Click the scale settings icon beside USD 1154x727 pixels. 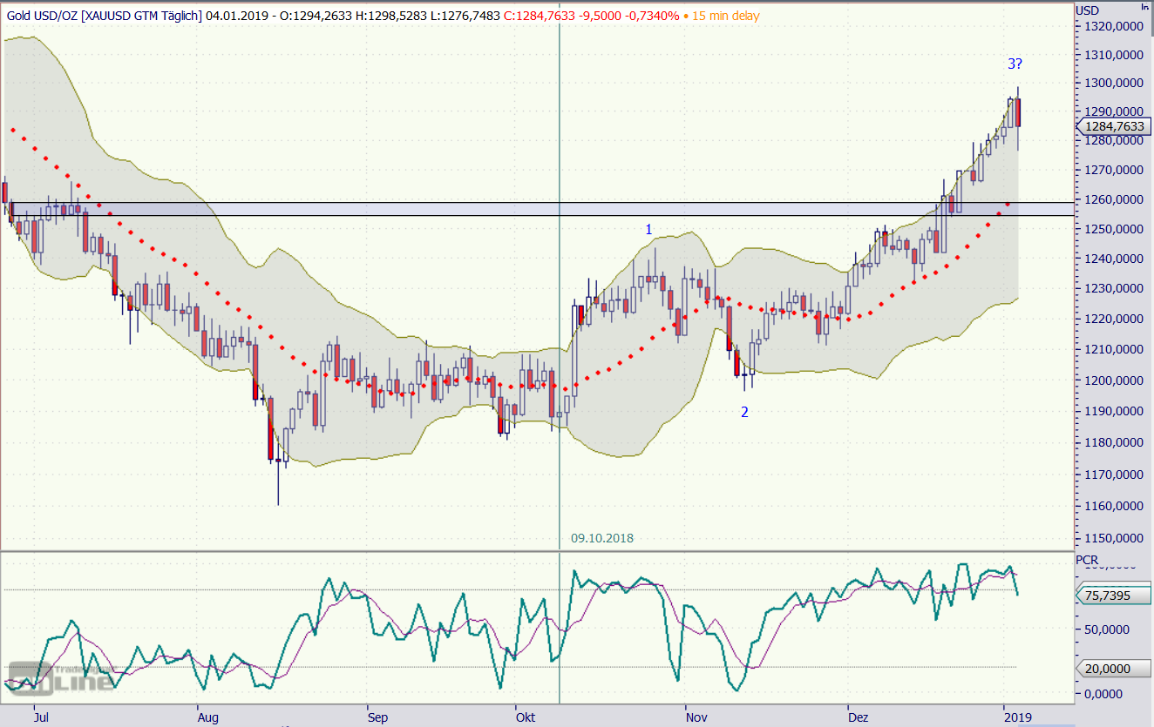click(x=1144, y=7)
